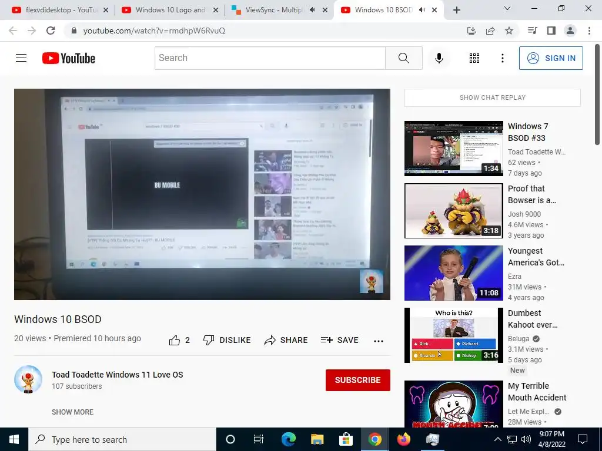Image resolution: width=602 pixels, height=451 pixels.
Task: Click the search magnifier button
Action: 403,58
